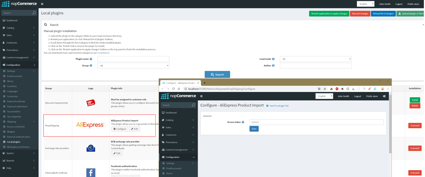Expand the Catalog menu in back window sidebar

[19, 28]
